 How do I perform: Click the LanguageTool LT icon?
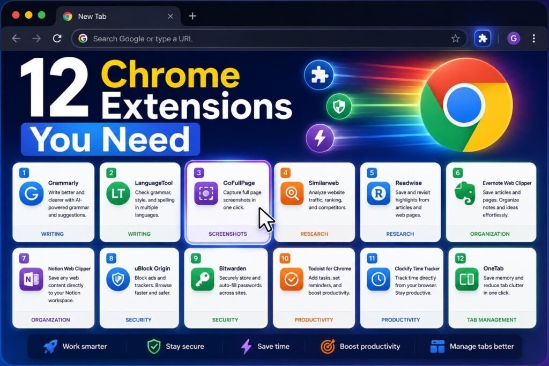(118, 193)
